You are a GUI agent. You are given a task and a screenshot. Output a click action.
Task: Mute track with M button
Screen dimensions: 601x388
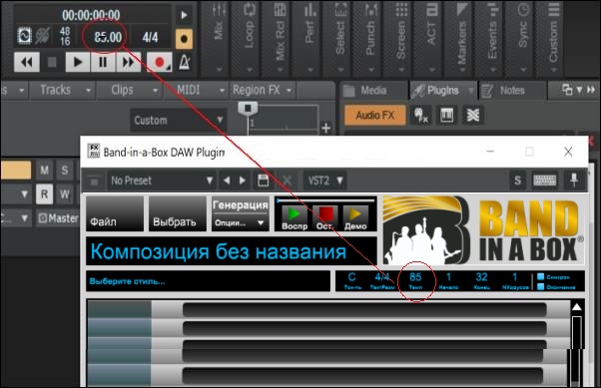[x=45, y=170]
